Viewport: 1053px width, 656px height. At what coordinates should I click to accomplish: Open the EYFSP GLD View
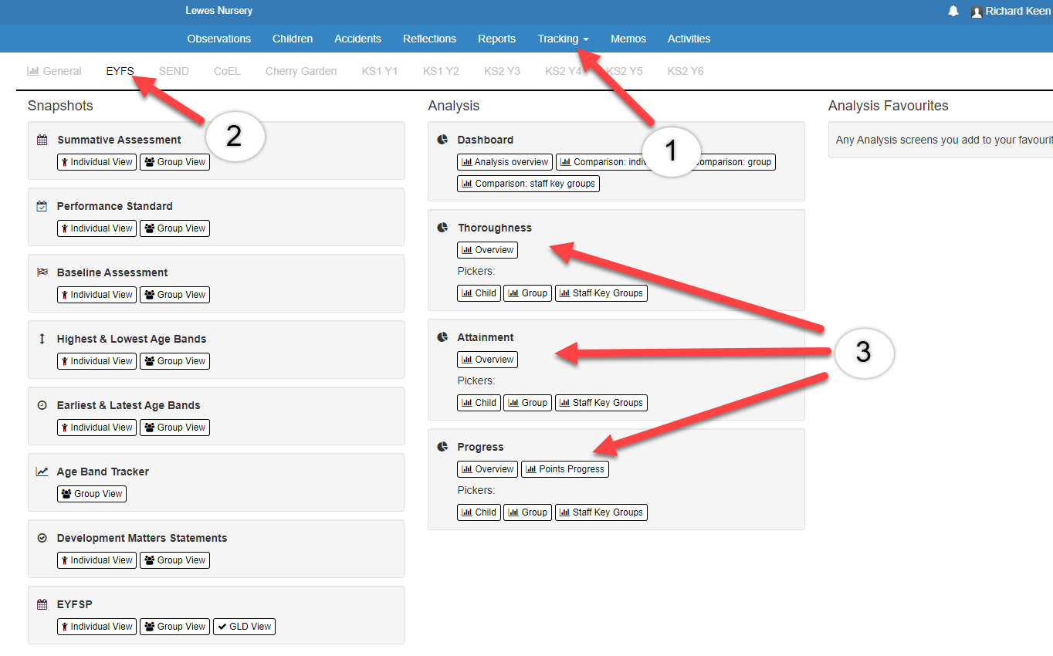point(244,627)
